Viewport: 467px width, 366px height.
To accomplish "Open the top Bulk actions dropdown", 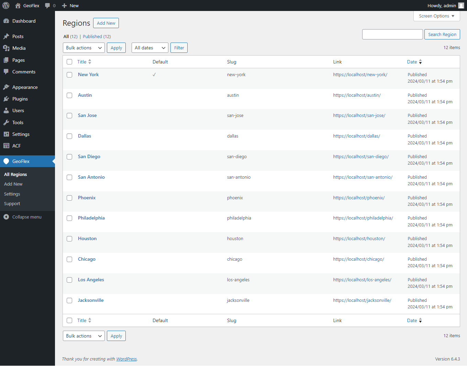I will coord(84,48).
